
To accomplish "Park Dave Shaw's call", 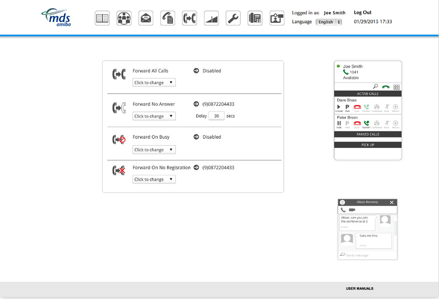I will click(x=347, y=107).
